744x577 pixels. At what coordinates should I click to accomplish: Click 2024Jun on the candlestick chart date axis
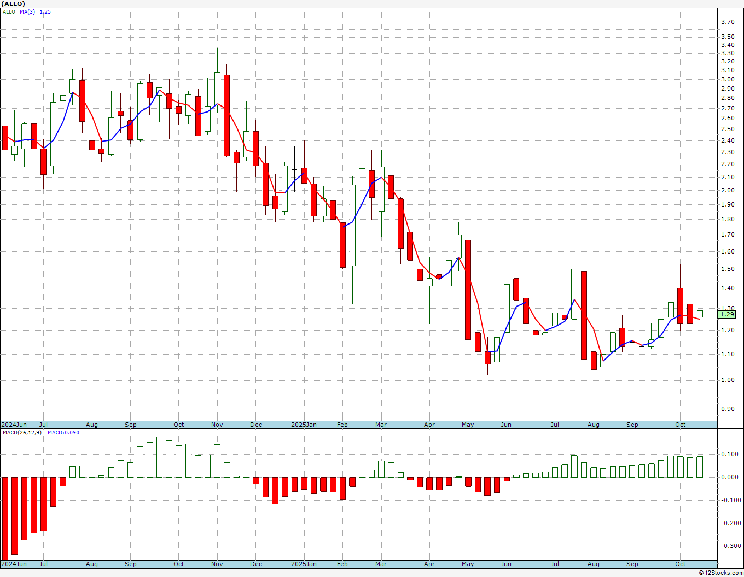click(x=14, y=425)
